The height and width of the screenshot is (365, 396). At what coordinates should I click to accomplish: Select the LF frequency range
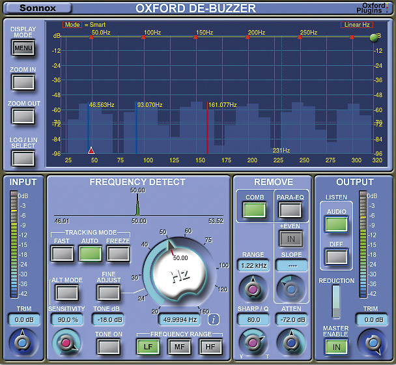click(148, 347)
